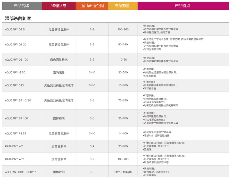Viewport: 233px width, 177px height.
Task: Click the 200-960 dosage value
Action: [x=123, y=29]
